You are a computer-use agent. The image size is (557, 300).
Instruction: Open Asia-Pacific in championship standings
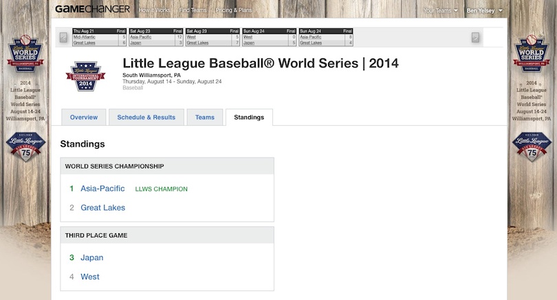coord(102,189)
